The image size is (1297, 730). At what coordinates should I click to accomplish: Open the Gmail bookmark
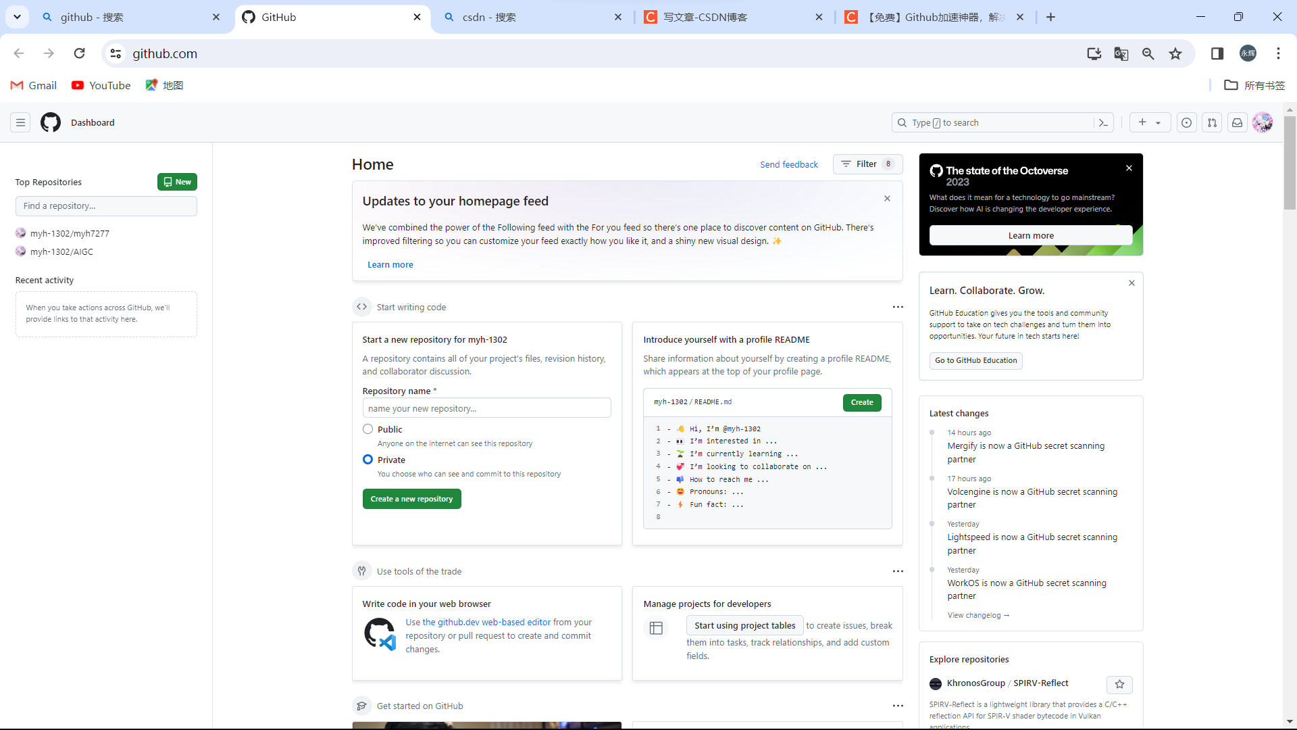(x=34, y=85)
